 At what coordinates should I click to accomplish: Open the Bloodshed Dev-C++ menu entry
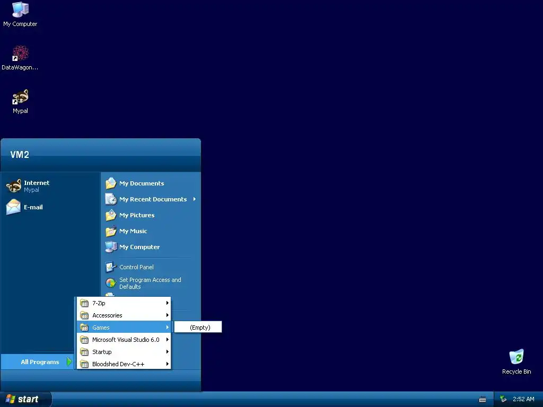coord(124,364)
